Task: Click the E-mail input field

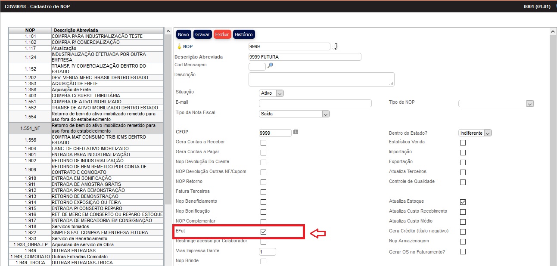Action: pyautogui.click(x=315, y=103)
